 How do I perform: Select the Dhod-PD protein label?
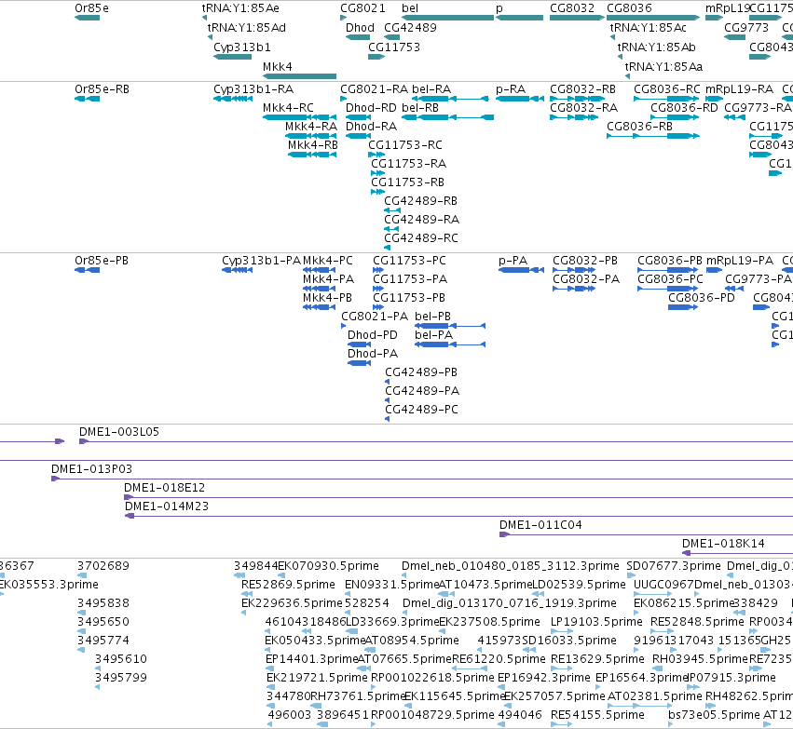coord(373,335)
